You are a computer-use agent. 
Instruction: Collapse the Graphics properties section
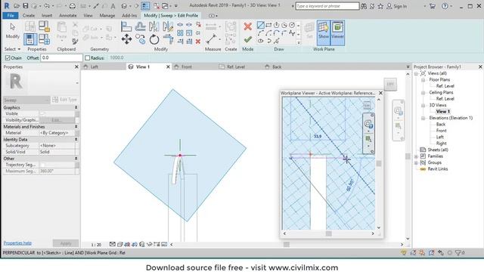76,107
